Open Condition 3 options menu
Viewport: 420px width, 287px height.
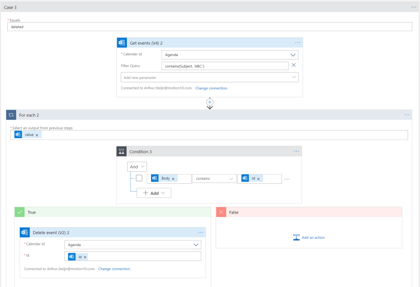coord(296,151)
